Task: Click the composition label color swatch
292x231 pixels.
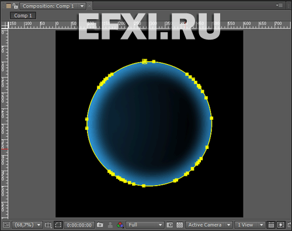Action: (x=9, y=6)
